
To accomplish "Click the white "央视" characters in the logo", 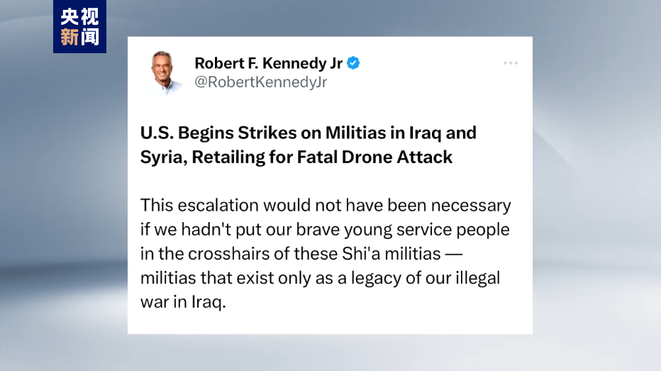I will [x=79, y=16].
